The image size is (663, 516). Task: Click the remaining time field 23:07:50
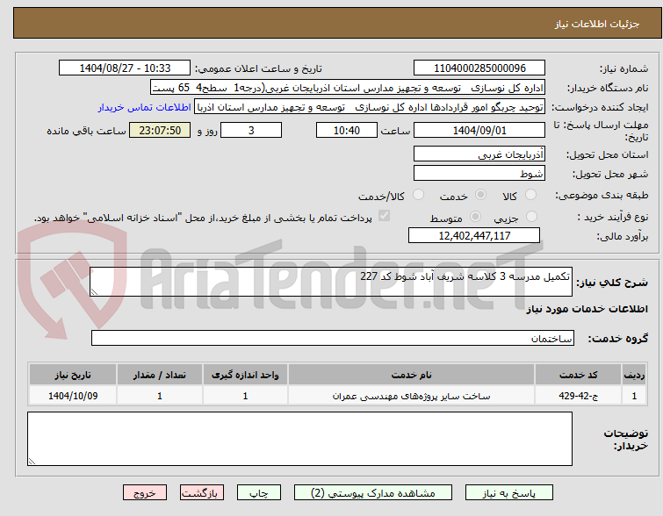160,130
